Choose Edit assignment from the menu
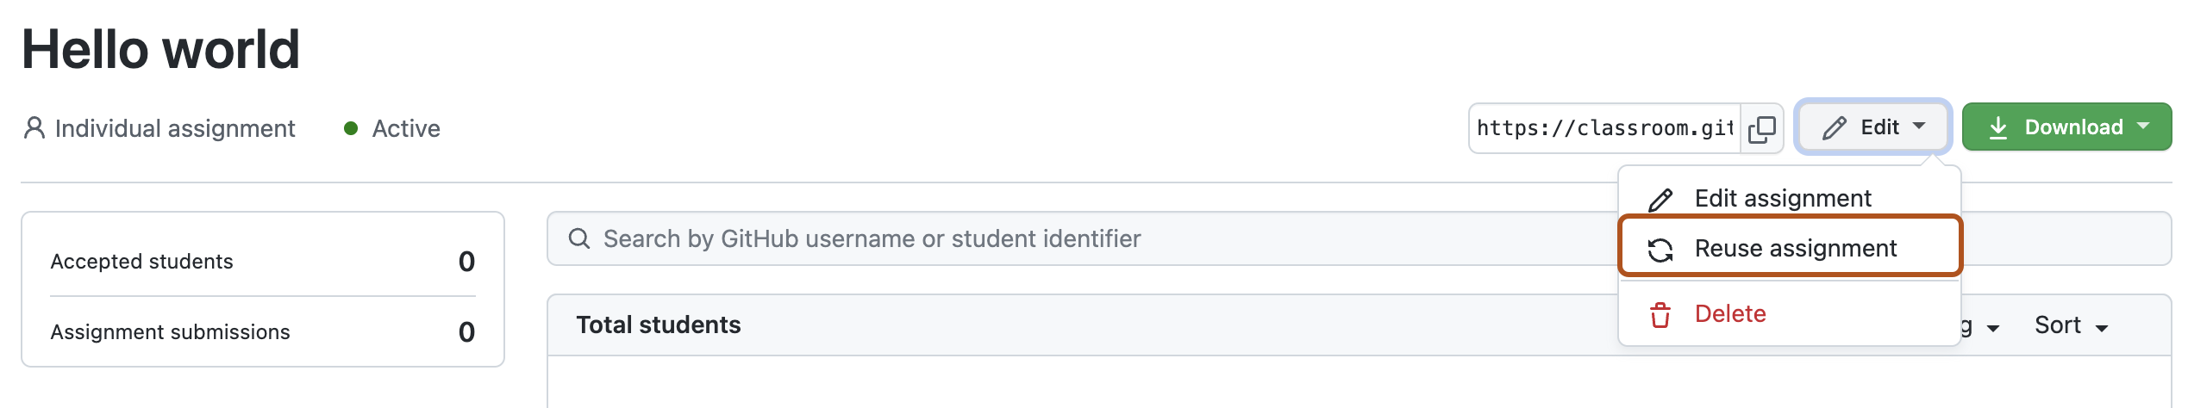 [x=1783, y=199]
